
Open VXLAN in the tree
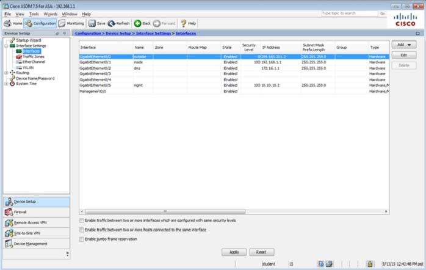tap(28, 67)
